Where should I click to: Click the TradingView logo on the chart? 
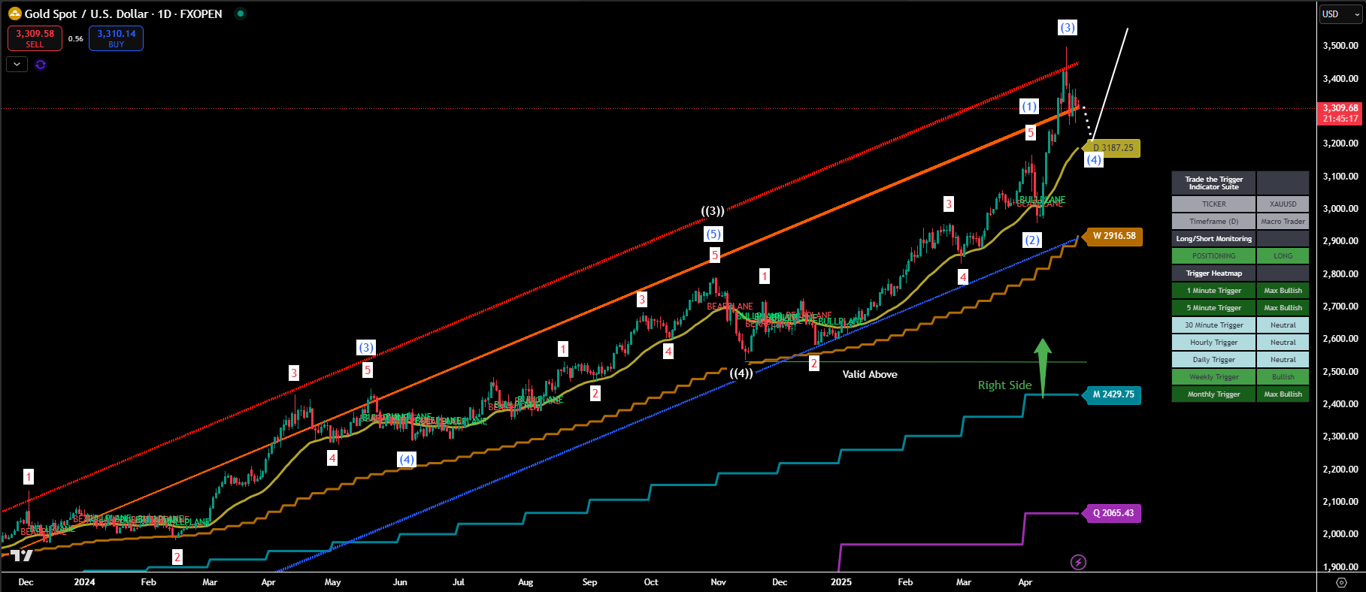(x=22, y=555)
